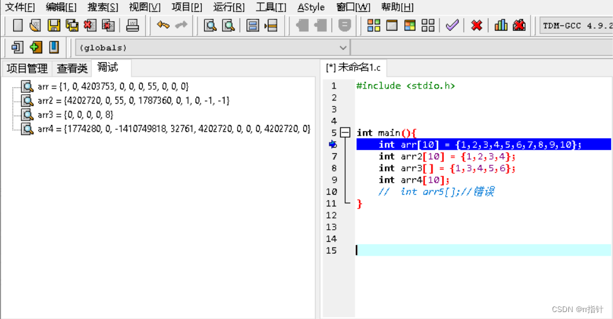
Task: Undo the last edit
Action: [x=163, y=25]
